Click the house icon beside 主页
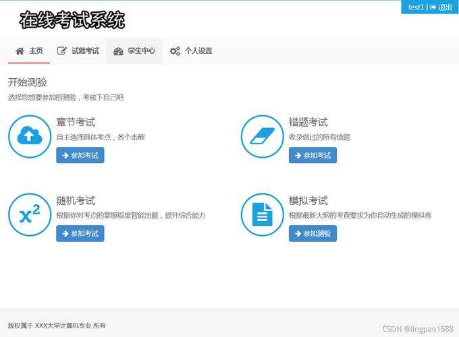459x337 pixels. pyautogui.click(x=20, y=51)
